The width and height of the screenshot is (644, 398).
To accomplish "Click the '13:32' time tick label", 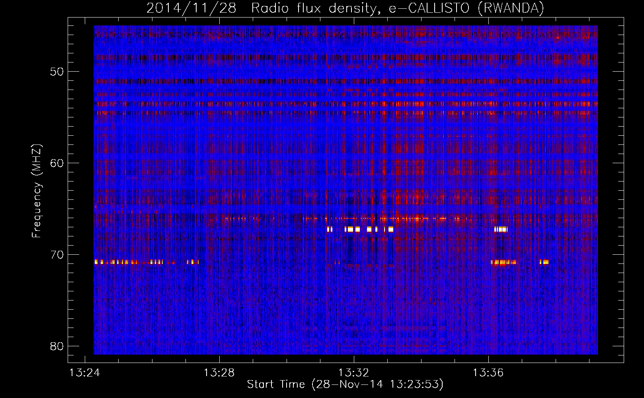I will [353, 373].
